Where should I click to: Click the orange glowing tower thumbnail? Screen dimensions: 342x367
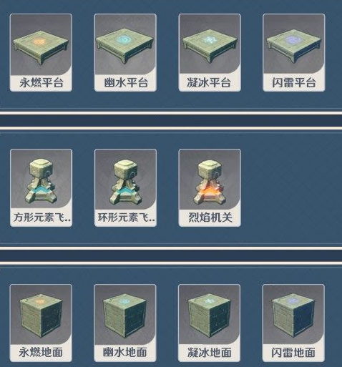pyautogui.click(x=210, y=180)
